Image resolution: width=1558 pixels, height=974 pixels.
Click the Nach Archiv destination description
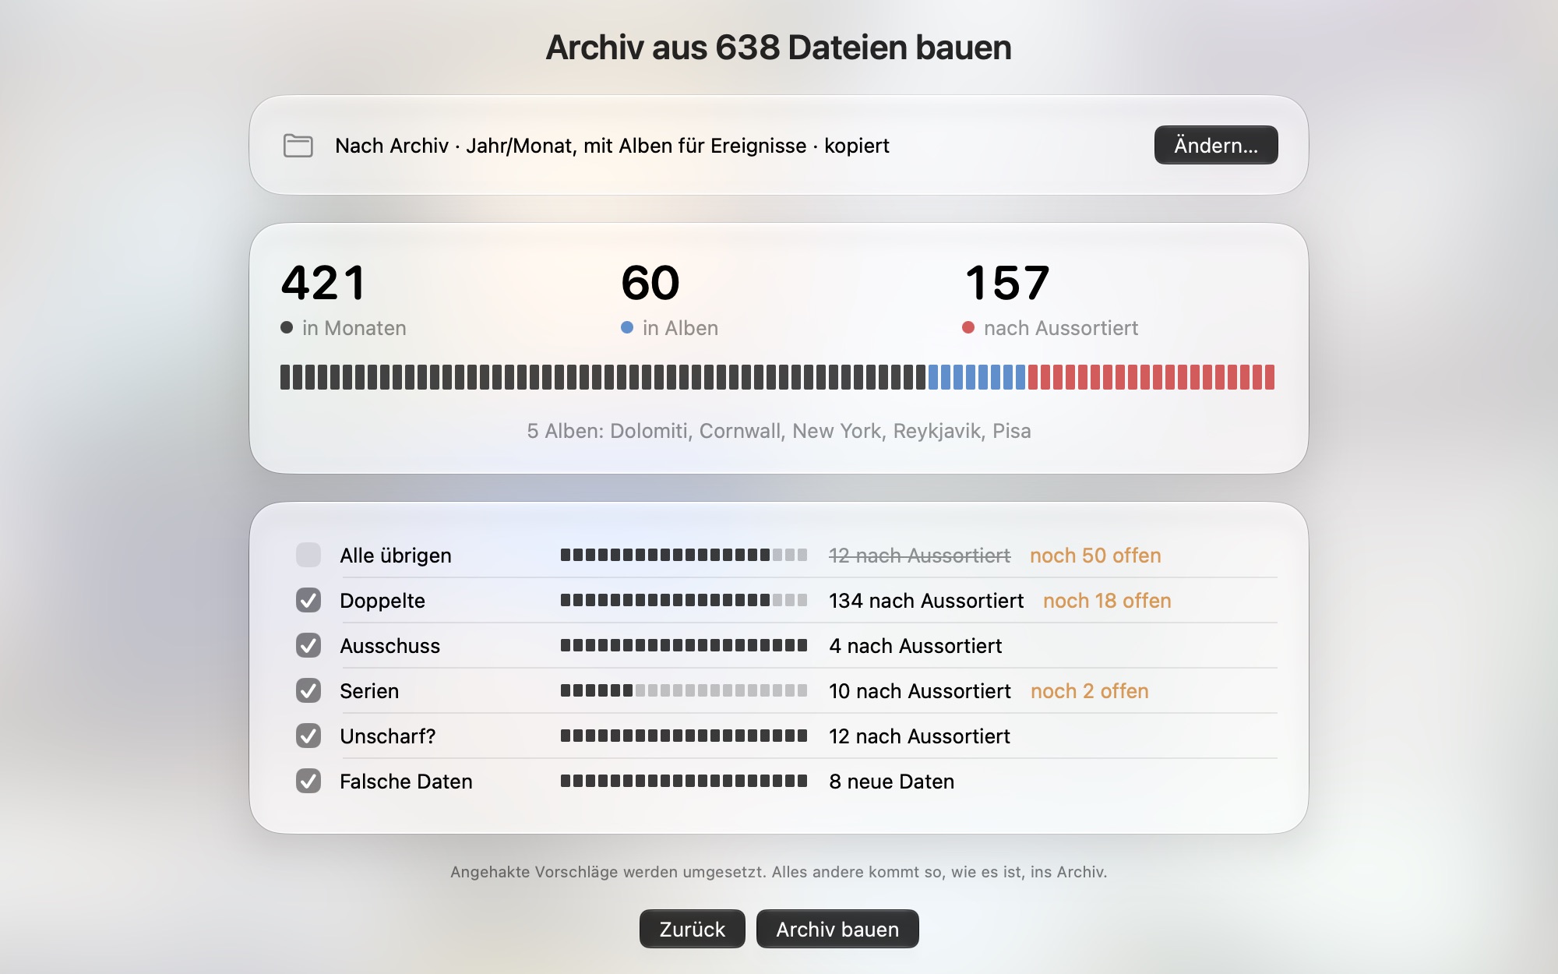click(612, 146)
